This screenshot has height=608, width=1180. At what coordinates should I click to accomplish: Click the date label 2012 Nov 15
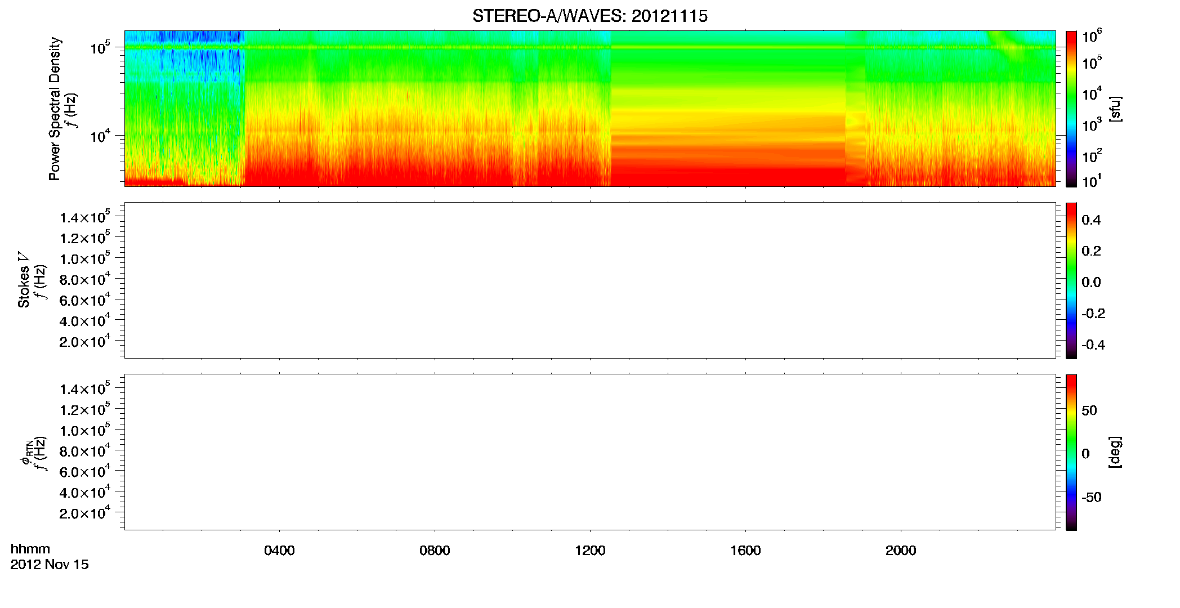pyautogui.click(x=50, y=565)
